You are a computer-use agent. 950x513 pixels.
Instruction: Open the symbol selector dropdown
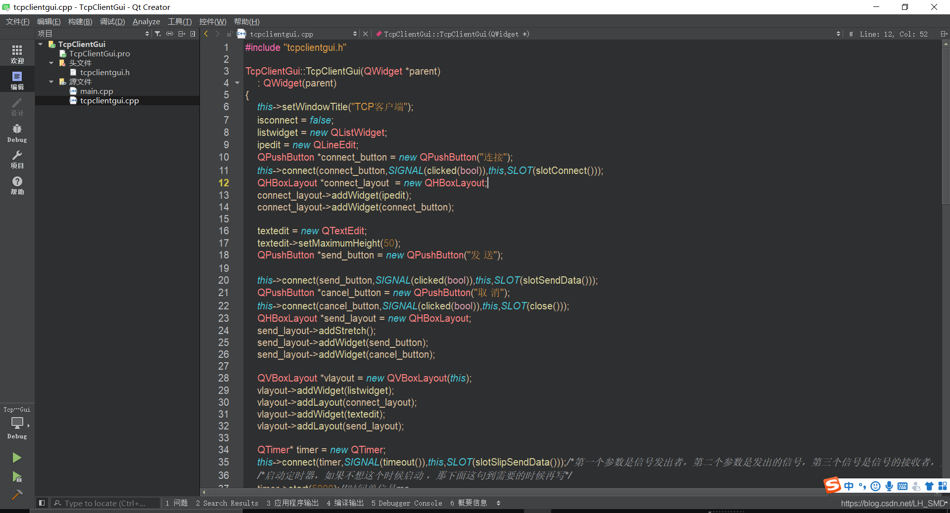(838, 34)
